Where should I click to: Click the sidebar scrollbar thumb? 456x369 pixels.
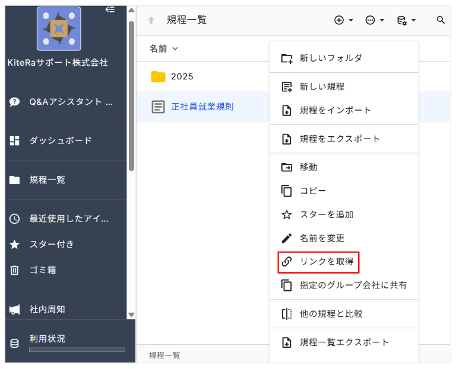pos(131,96)
